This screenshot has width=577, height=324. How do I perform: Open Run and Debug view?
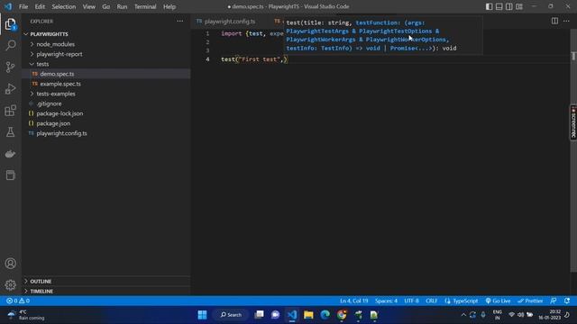(x=10, y=89)
